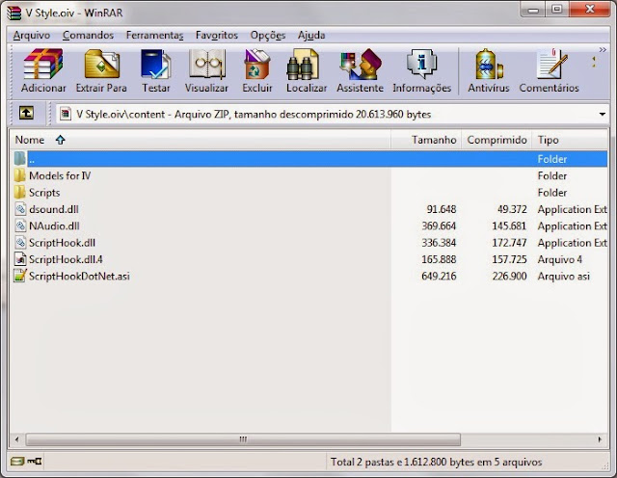Click the 'Arquivo asi' type cell
Screen dimensions: 617x478
coord(563,276)
